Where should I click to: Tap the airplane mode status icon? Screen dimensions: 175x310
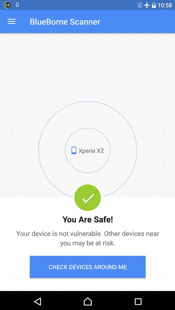click(x=147, y=5)
